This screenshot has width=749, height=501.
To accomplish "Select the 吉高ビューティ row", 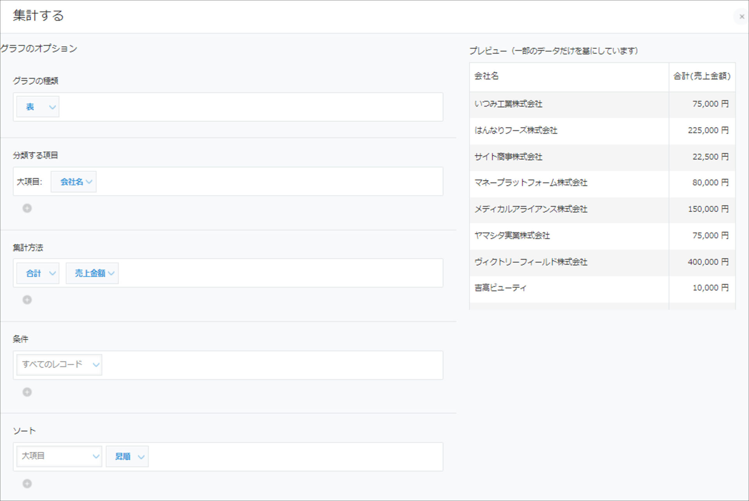I will click(602, 289).
